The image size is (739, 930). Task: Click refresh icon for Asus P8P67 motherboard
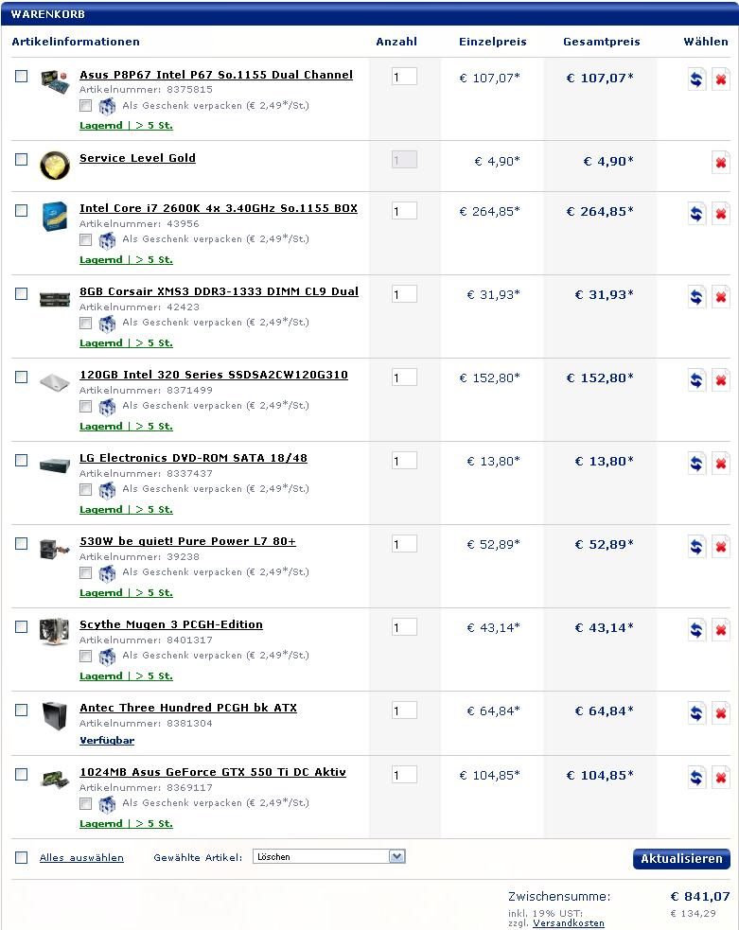[x=696, y=79]
